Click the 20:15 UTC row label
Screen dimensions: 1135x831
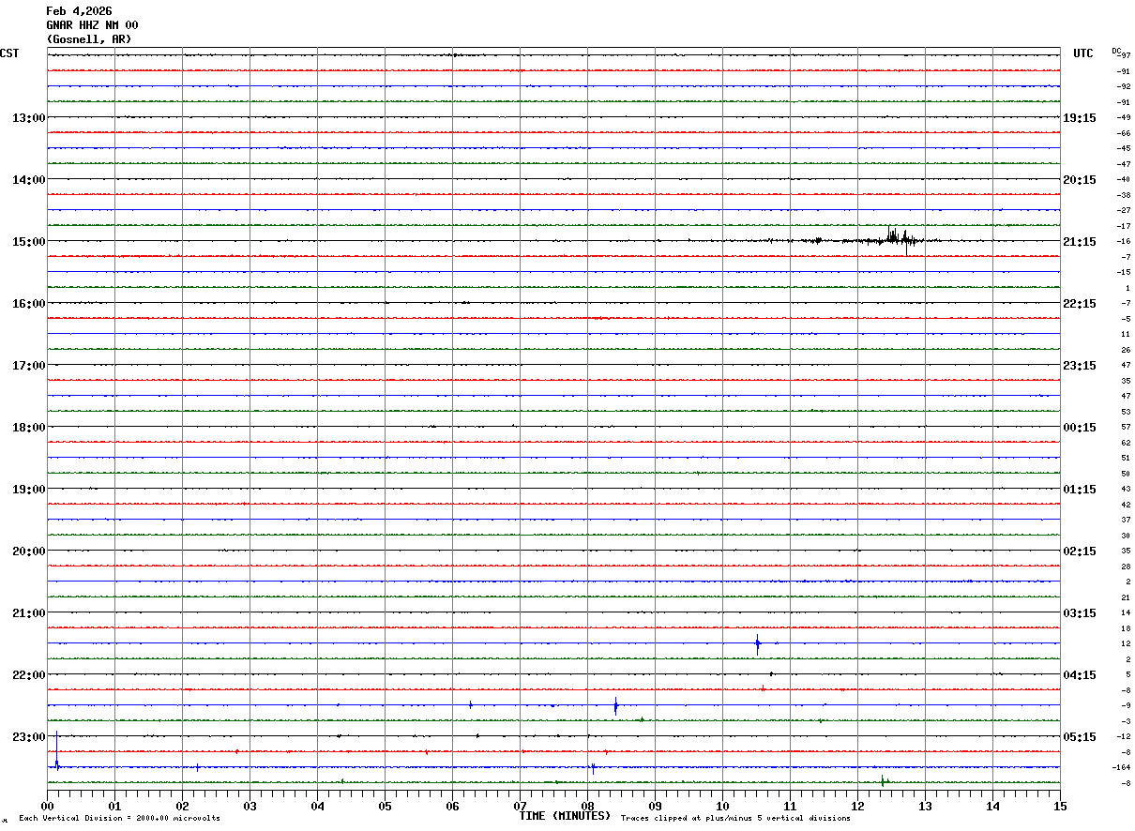click(1080, 180)
